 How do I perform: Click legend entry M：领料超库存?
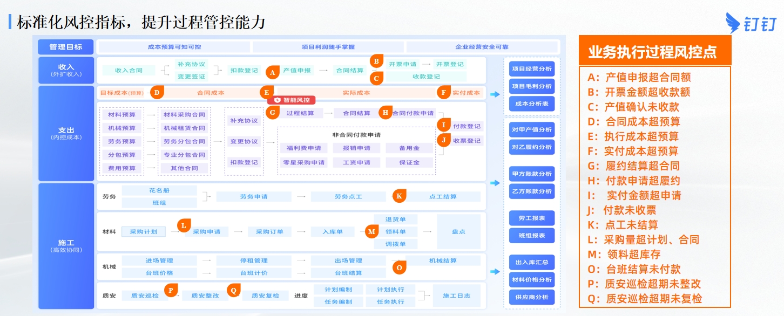pyautogui.click(x=624, y=255)
